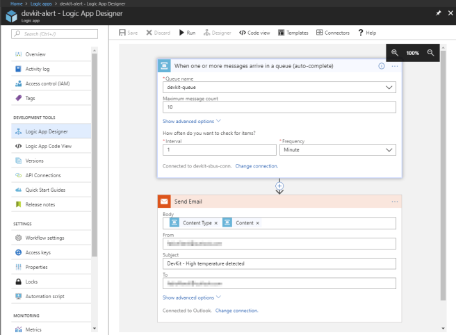Pin the blade with the pin icon

437,13
